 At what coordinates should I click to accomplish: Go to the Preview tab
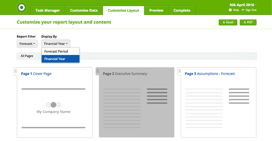tap(156, 10)
